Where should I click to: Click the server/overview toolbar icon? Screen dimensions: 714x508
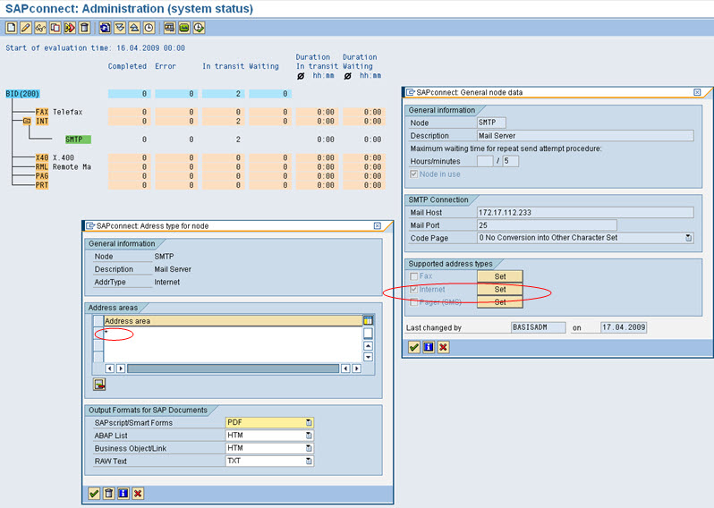coord(169,28)
